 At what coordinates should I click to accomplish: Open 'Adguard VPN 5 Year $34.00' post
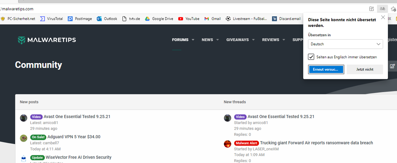[x=74, y=137]
